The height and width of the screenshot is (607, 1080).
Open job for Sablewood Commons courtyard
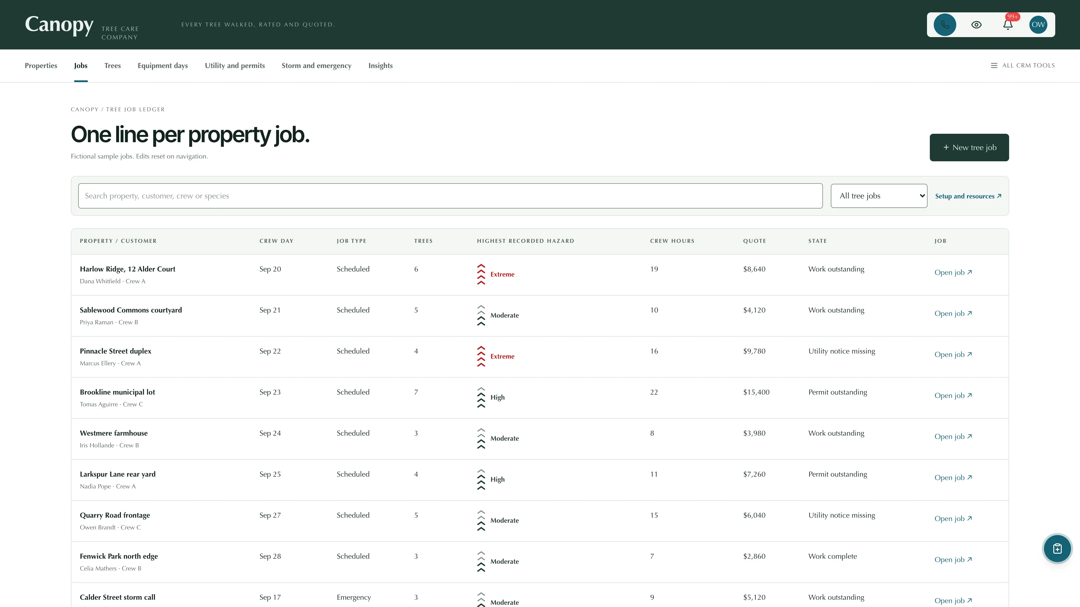click(953, 313)
